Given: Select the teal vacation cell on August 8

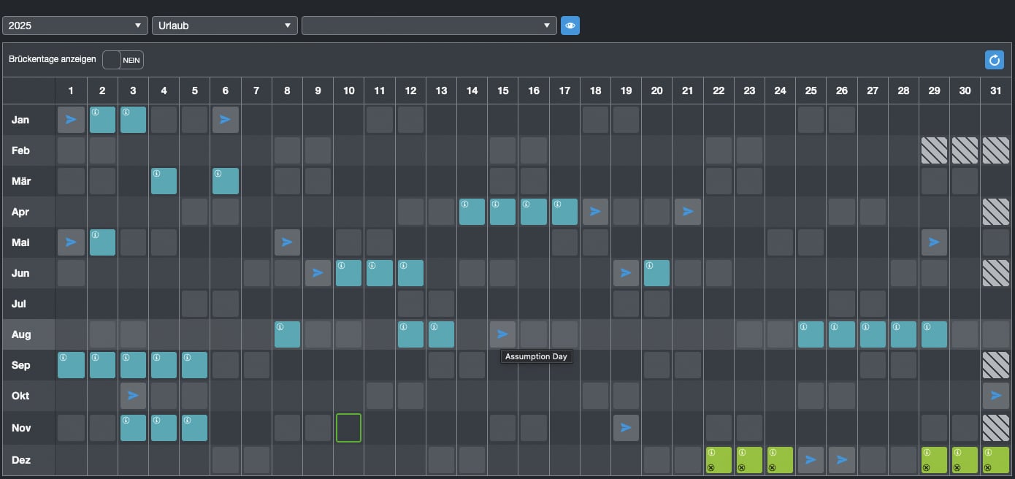Looking at the screenshot, I should click(287, 336).
